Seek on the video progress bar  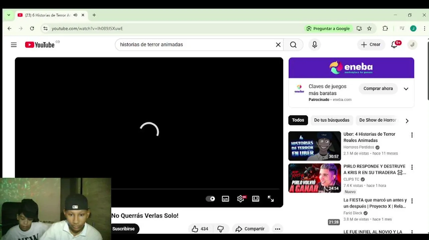pyautogui.click(x=195, y=189)
